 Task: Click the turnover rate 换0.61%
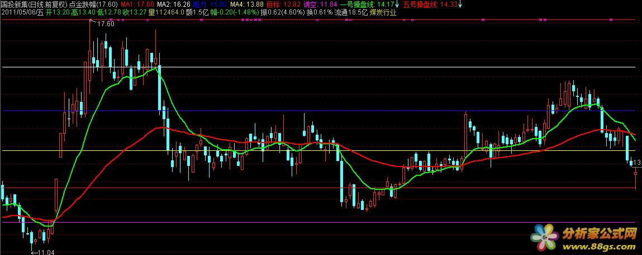click(x=320, y=13)
